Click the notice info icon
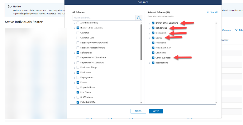 click(x=10, y=6)
